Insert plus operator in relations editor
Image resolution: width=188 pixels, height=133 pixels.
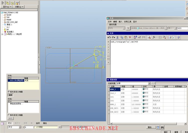point(108,42)
